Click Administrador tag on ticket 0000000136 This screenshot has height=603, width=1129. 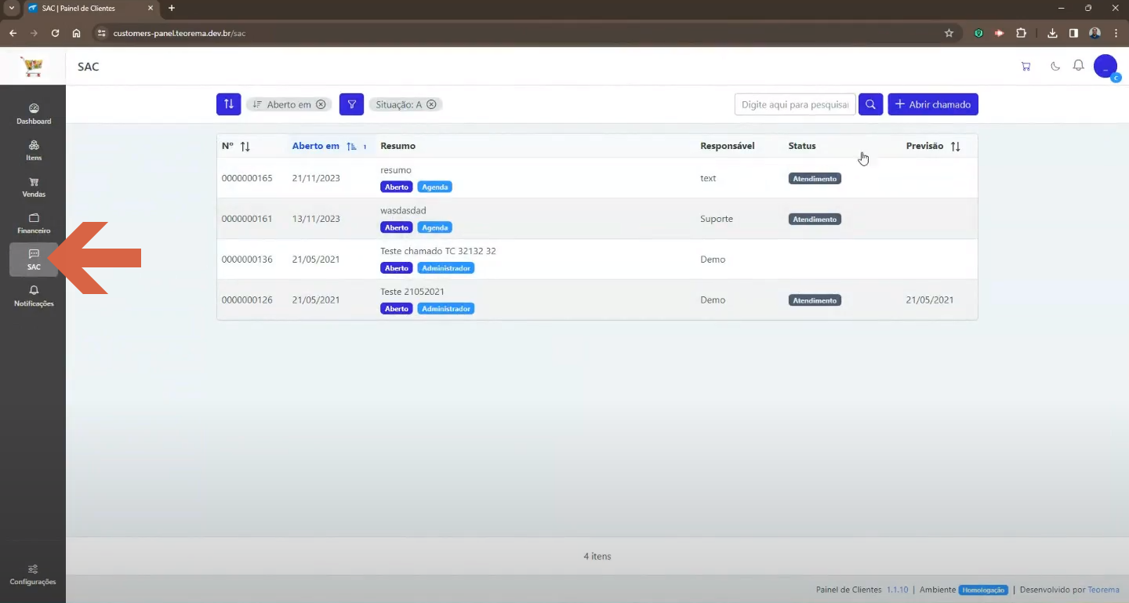pos(446,268)
